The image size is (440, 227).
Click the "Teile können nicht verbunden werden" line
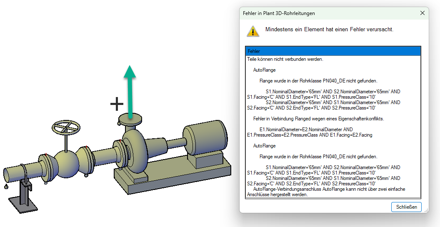(x=285, y=59)
